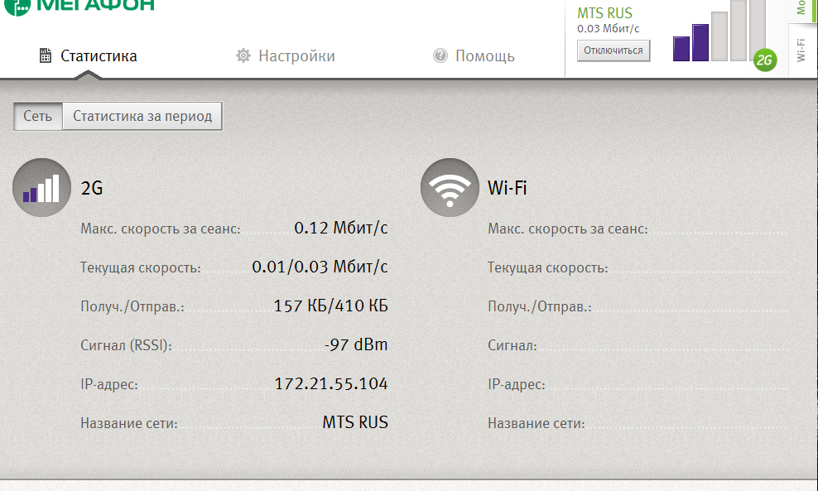This screenshot has width=818, height=491.
Task: Switch to Статистика за период
Action: (142, 116)
